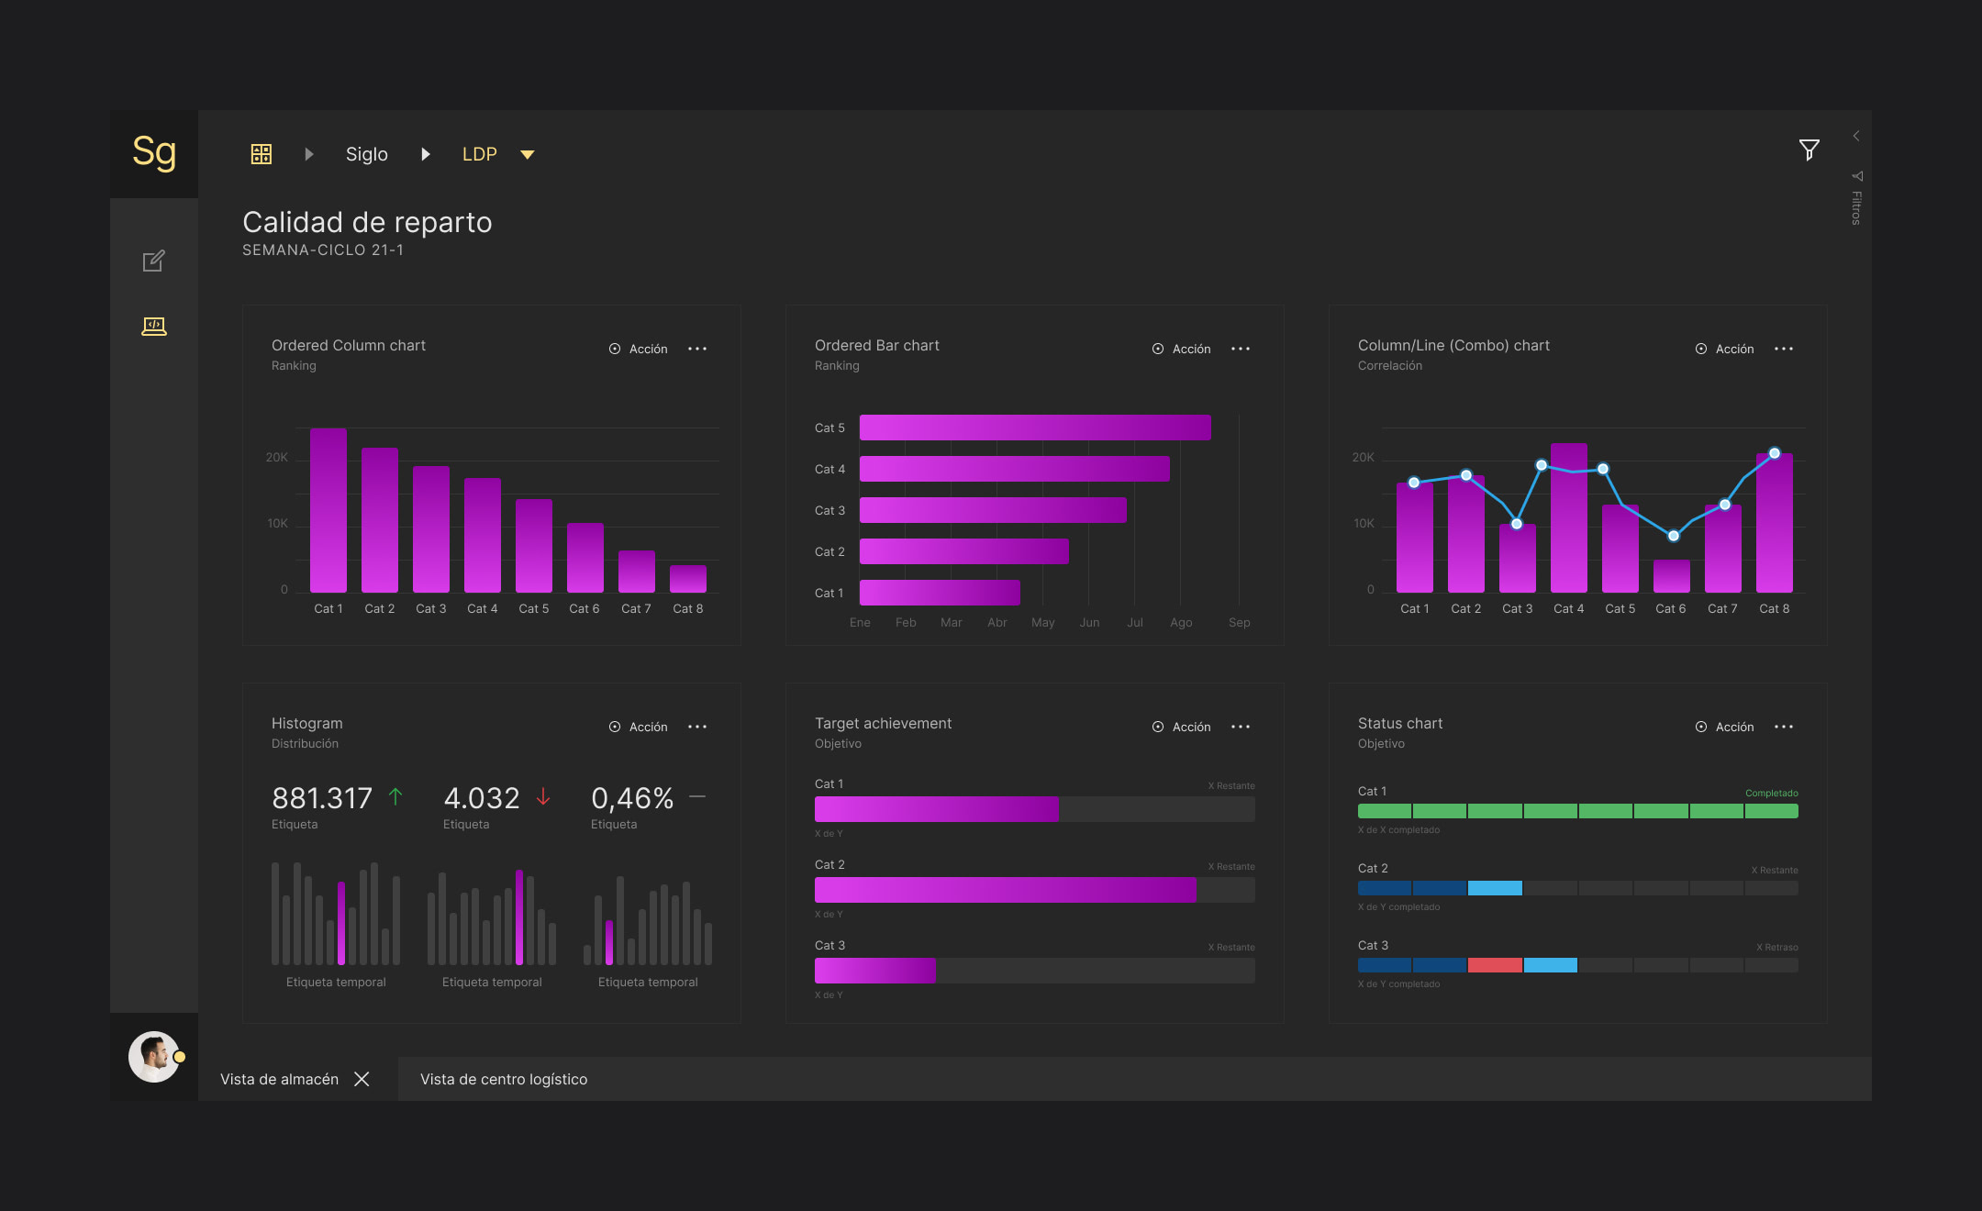The image size is (1982, 1211).
Task: Open the edit note sidebar icon
Action: [154, 261]
